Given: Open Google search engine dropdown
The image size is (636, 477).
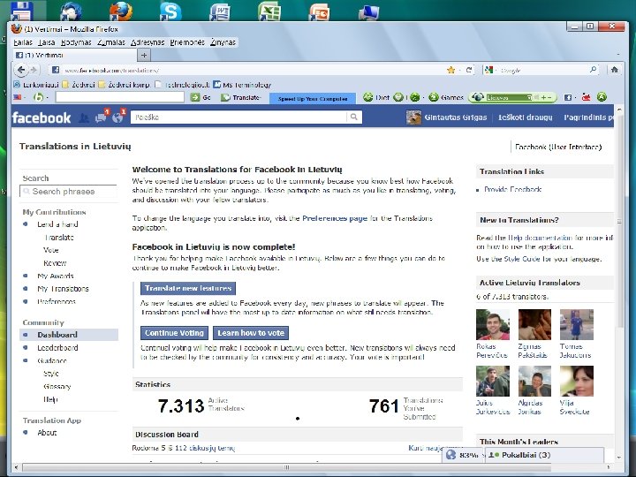Looking at the screenshot, I should coord(491,70).
